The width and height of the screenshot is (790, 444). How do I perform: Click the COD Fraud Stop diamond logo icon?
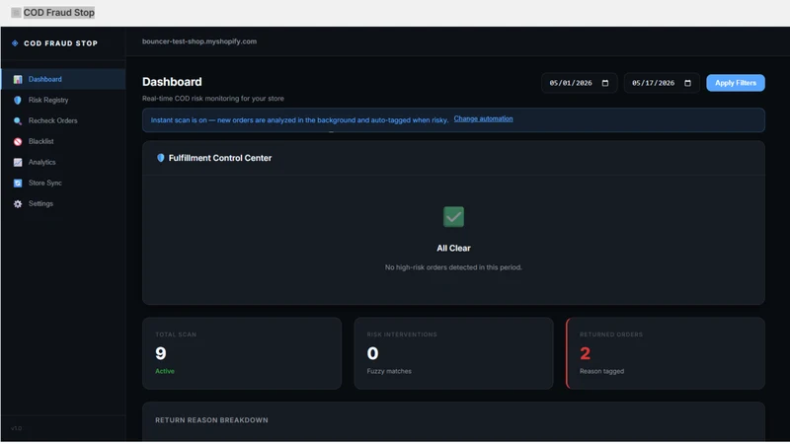[x=15, y=43]
